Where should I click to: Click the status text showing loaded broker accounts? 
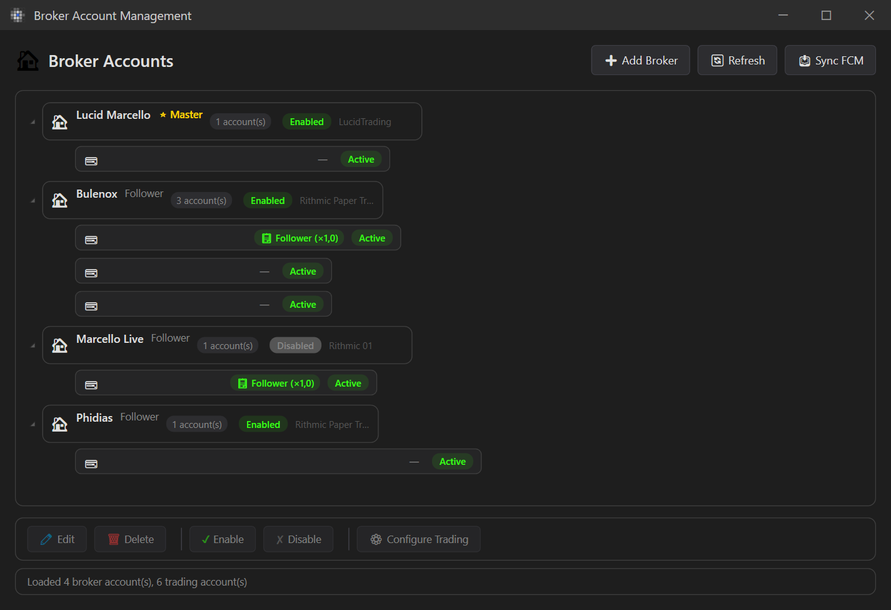click(137, 582)
